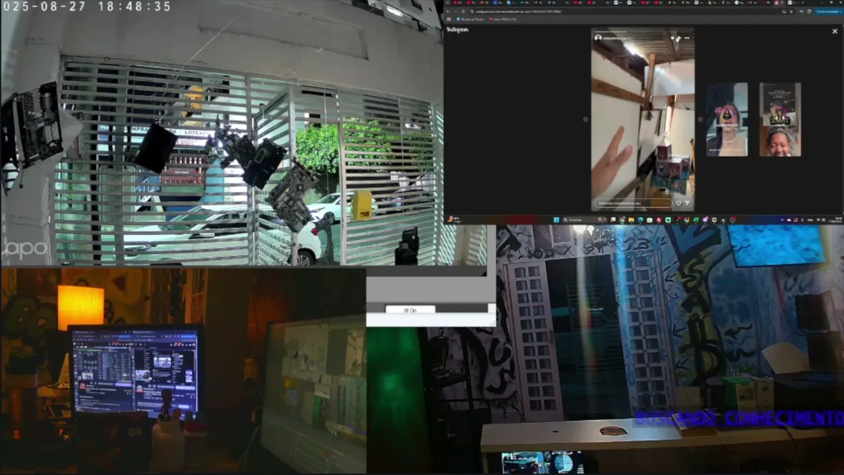
Task: Open the first bookmark in the bar
Action: tap(472, 19)
